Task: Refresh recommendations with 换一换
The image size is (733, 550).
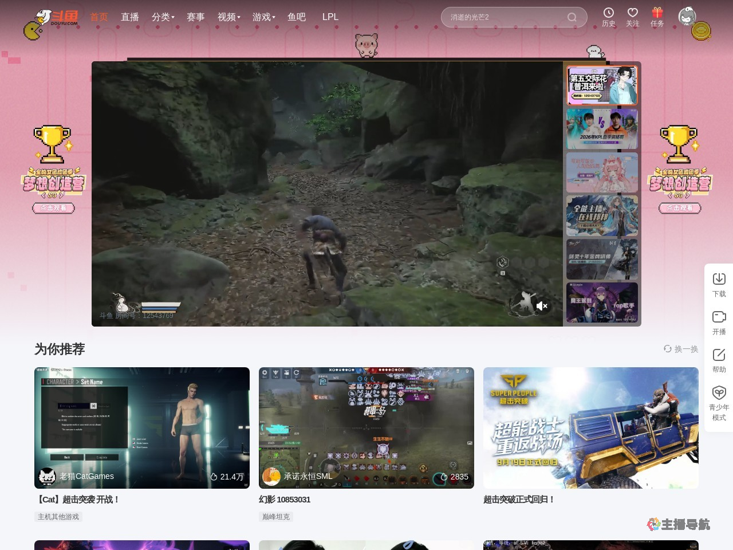Action: click(681, 349)
